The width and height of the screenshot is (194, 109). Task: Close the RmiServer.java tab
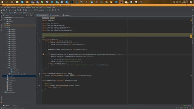48,15
